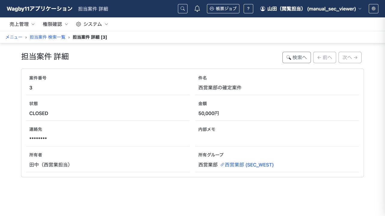Follow the 西営業部 (SEC_WEST) group link

247,165
